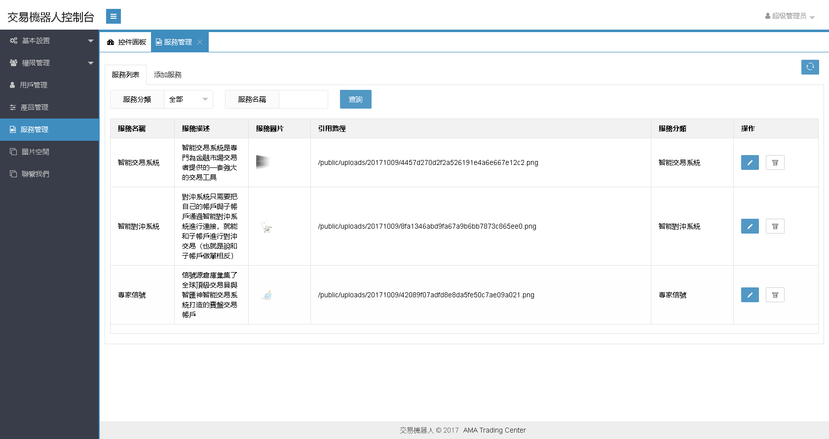Screen dimensions: 829x439
Task: Click the 交易機器人控制台 title
Action: pyautogui.click(x=51, y=17)
